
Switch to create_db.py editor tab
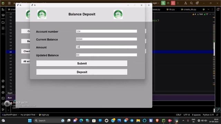click(189, 9)
